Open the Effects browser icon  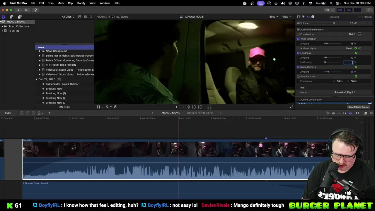click(x=366, y=113)
